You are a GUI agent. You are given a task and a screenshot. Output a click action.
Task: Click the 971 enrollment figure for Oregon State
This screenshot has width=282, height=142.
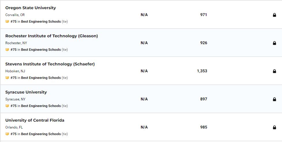tap(204, 15)
